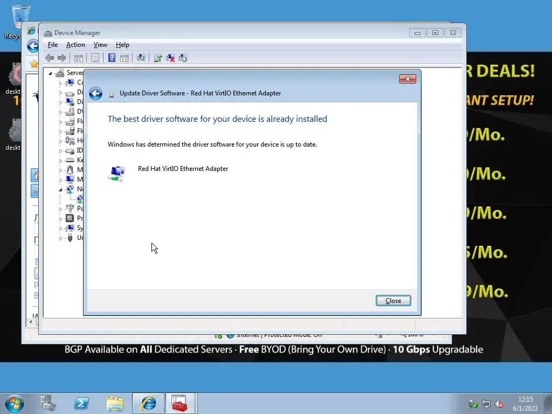Expand the Human Interface Devices node
552x414 pixels.
point(60,141)
